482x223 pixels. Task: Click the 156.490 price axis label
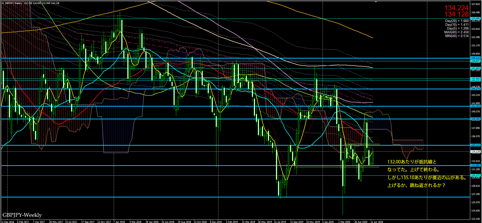pos(476,13)
